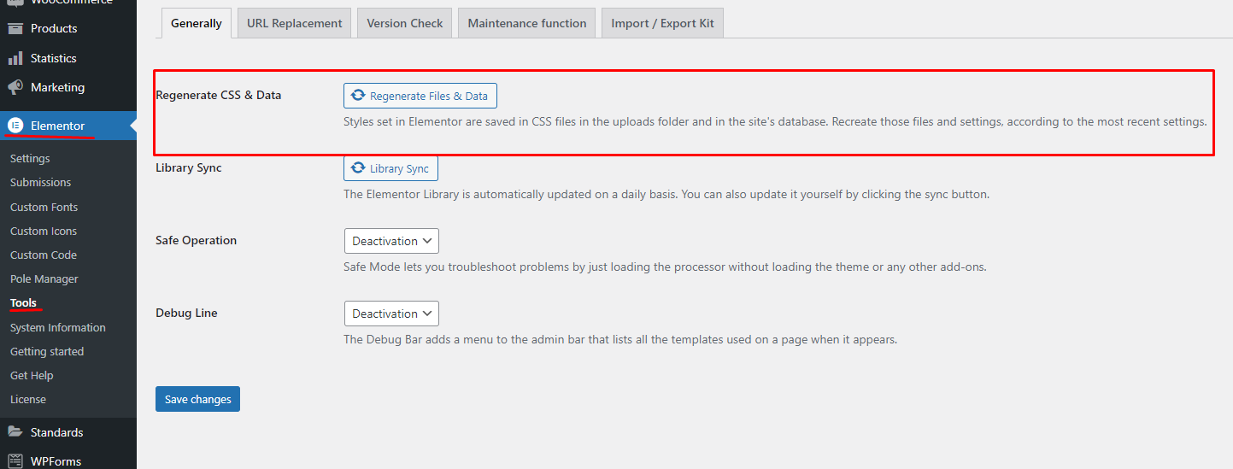This screenshot has height=469, width=1233.
Task: Open the Submissions submenu item
Action: [40, 182]
